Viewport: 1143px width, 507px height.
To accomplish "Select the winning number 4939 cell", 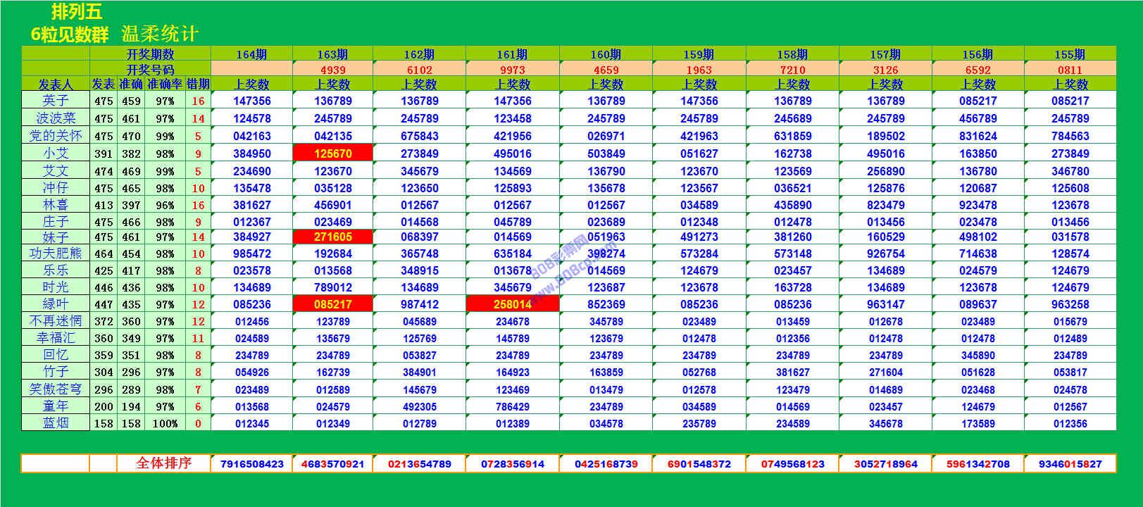I will coord(332,70).
